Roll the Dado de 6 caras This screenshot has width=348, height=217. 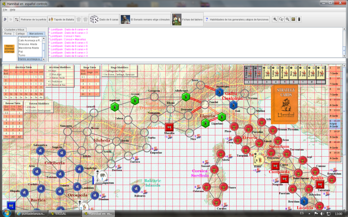(104, 20)
